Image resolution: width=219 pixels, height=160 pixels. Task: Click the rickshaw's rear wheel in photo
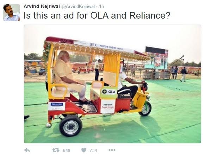[x=71, y=126]
